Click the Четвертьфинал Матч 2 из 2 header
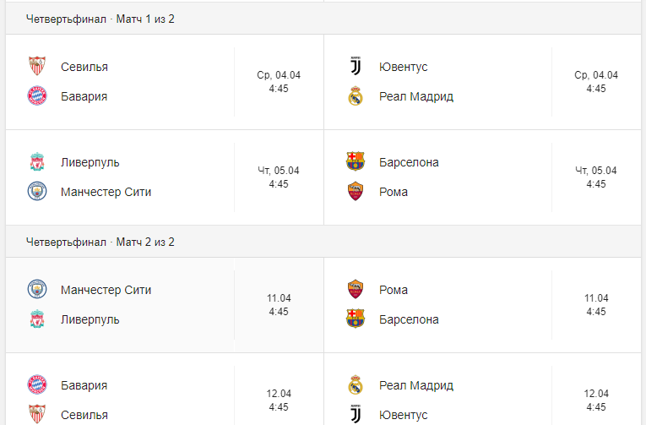646x425 pixels. coord(100,242)
